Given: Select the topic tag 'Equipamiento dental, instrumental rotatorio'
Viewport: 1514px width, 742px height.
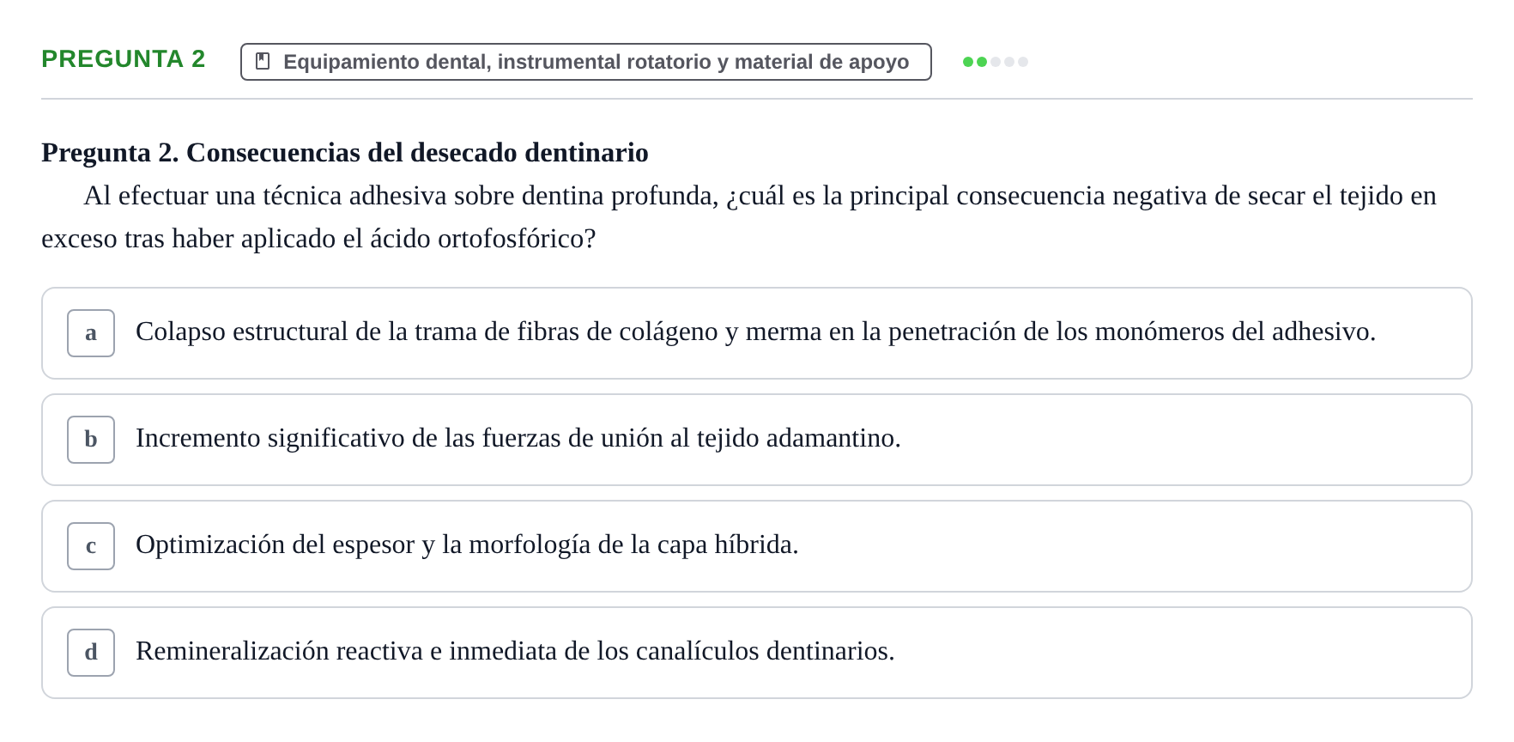Looking at the screenshot, I should 586,62.
